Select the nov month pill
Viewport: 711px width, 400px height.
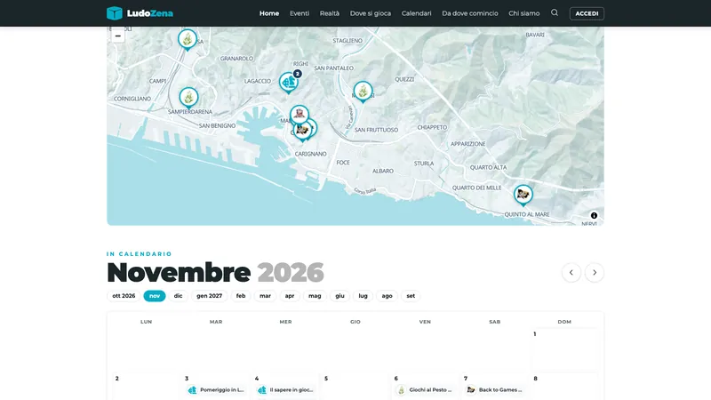[155, 296]
